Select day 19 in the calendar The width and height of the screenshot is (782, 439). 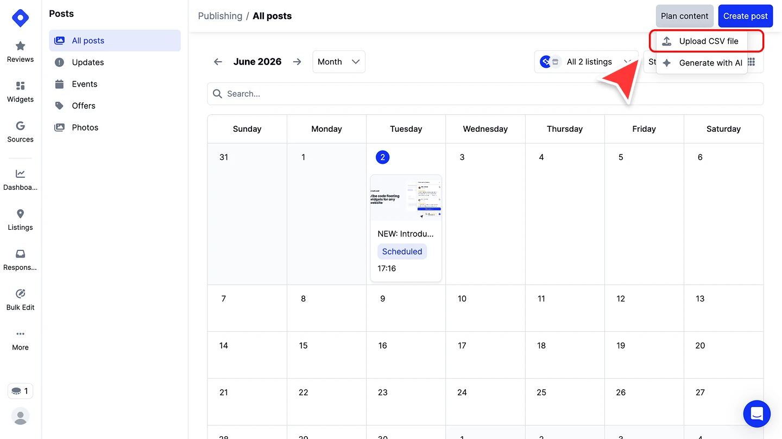[x=621, y=345]
